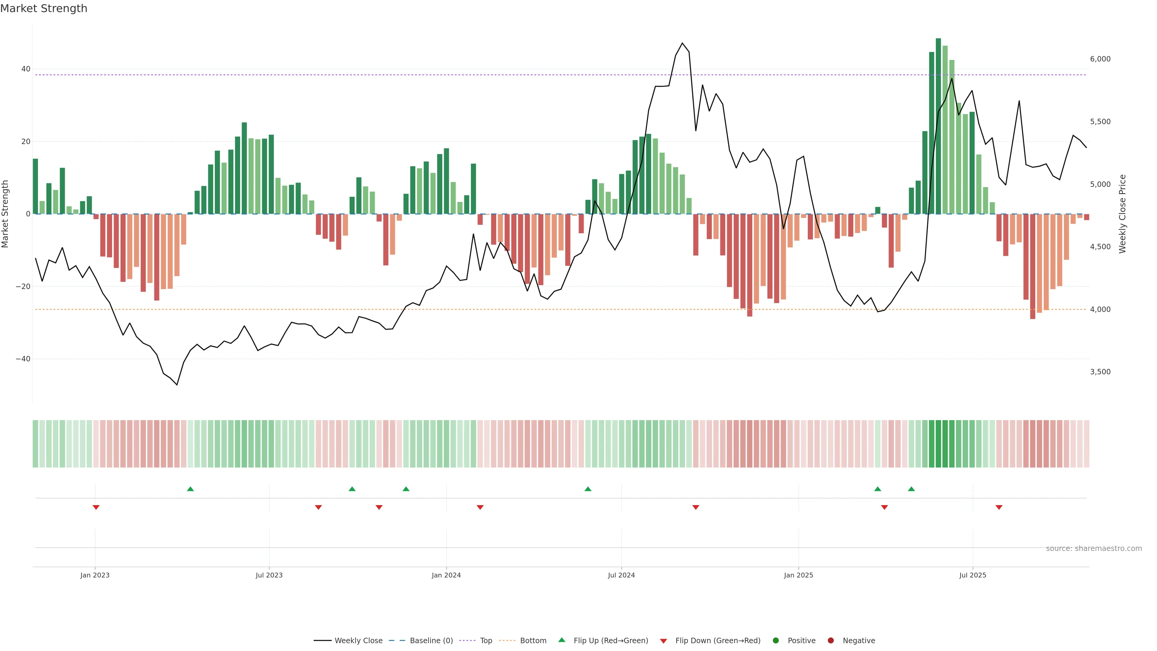
Task: Click the Market Strength chart title
Action: [44, 8]
